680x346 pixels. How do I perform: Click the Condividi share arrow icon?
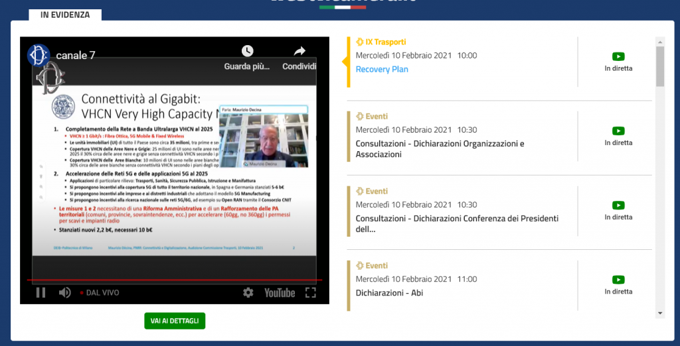coord(299,51)
